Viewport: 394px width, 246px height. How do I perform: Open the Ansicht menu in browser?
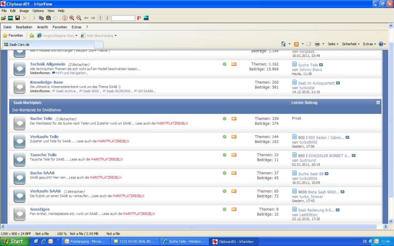pos(42,27)
